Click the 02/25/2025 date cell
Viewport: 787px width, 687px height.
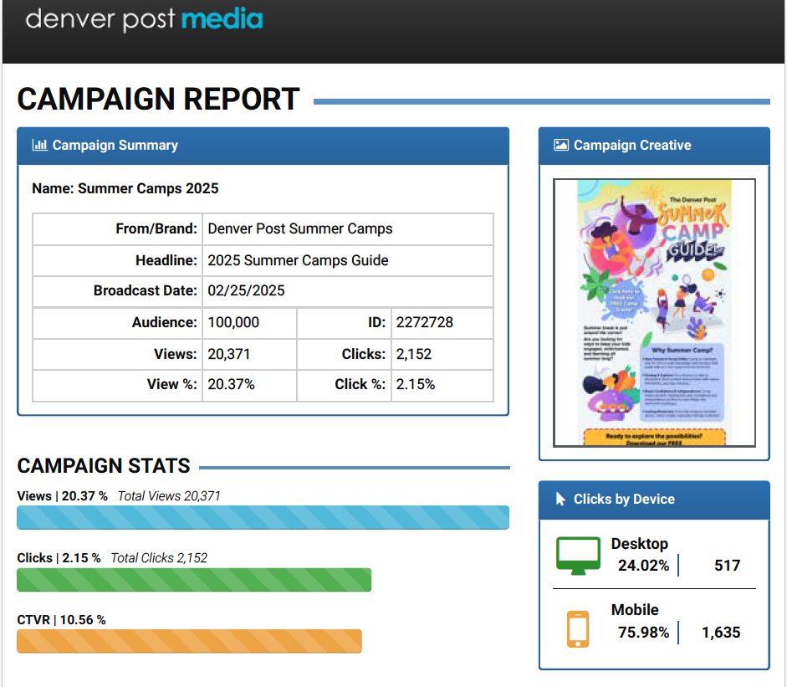pyautogui.click(x=348, y=290)
